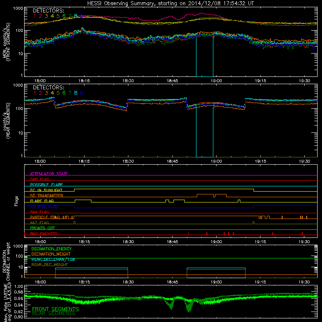Click 18:30 tick under rear segments panel
This screenshot has width=322, height=322.
(x=128, y=161)
